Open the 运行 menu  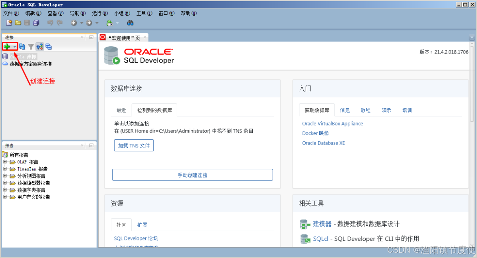tap(100, 13)
